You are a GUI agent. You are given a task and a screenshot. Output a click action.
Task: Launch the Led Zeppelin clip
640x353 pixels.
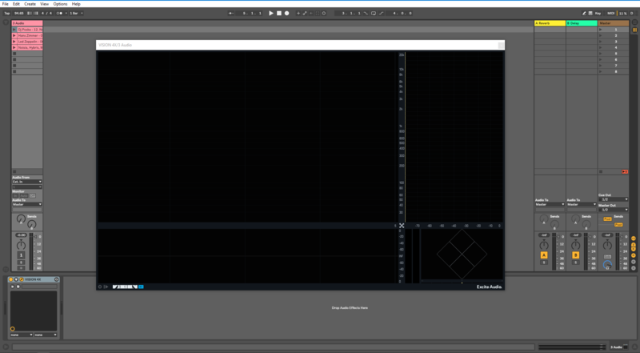(x=14, y=42)
